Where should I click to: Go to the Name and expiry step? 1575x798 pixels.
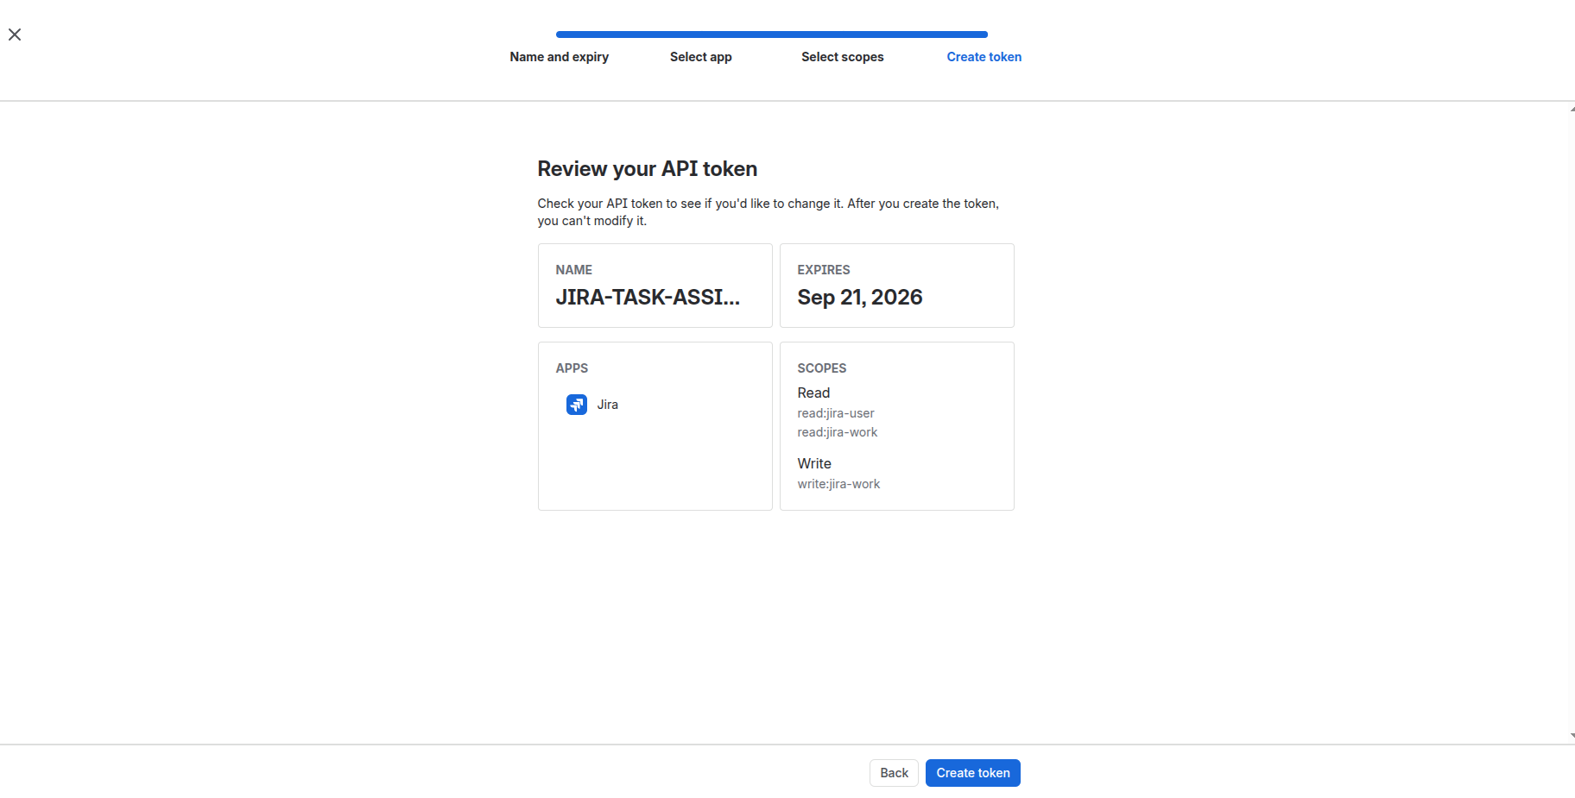tap(559, 57)
